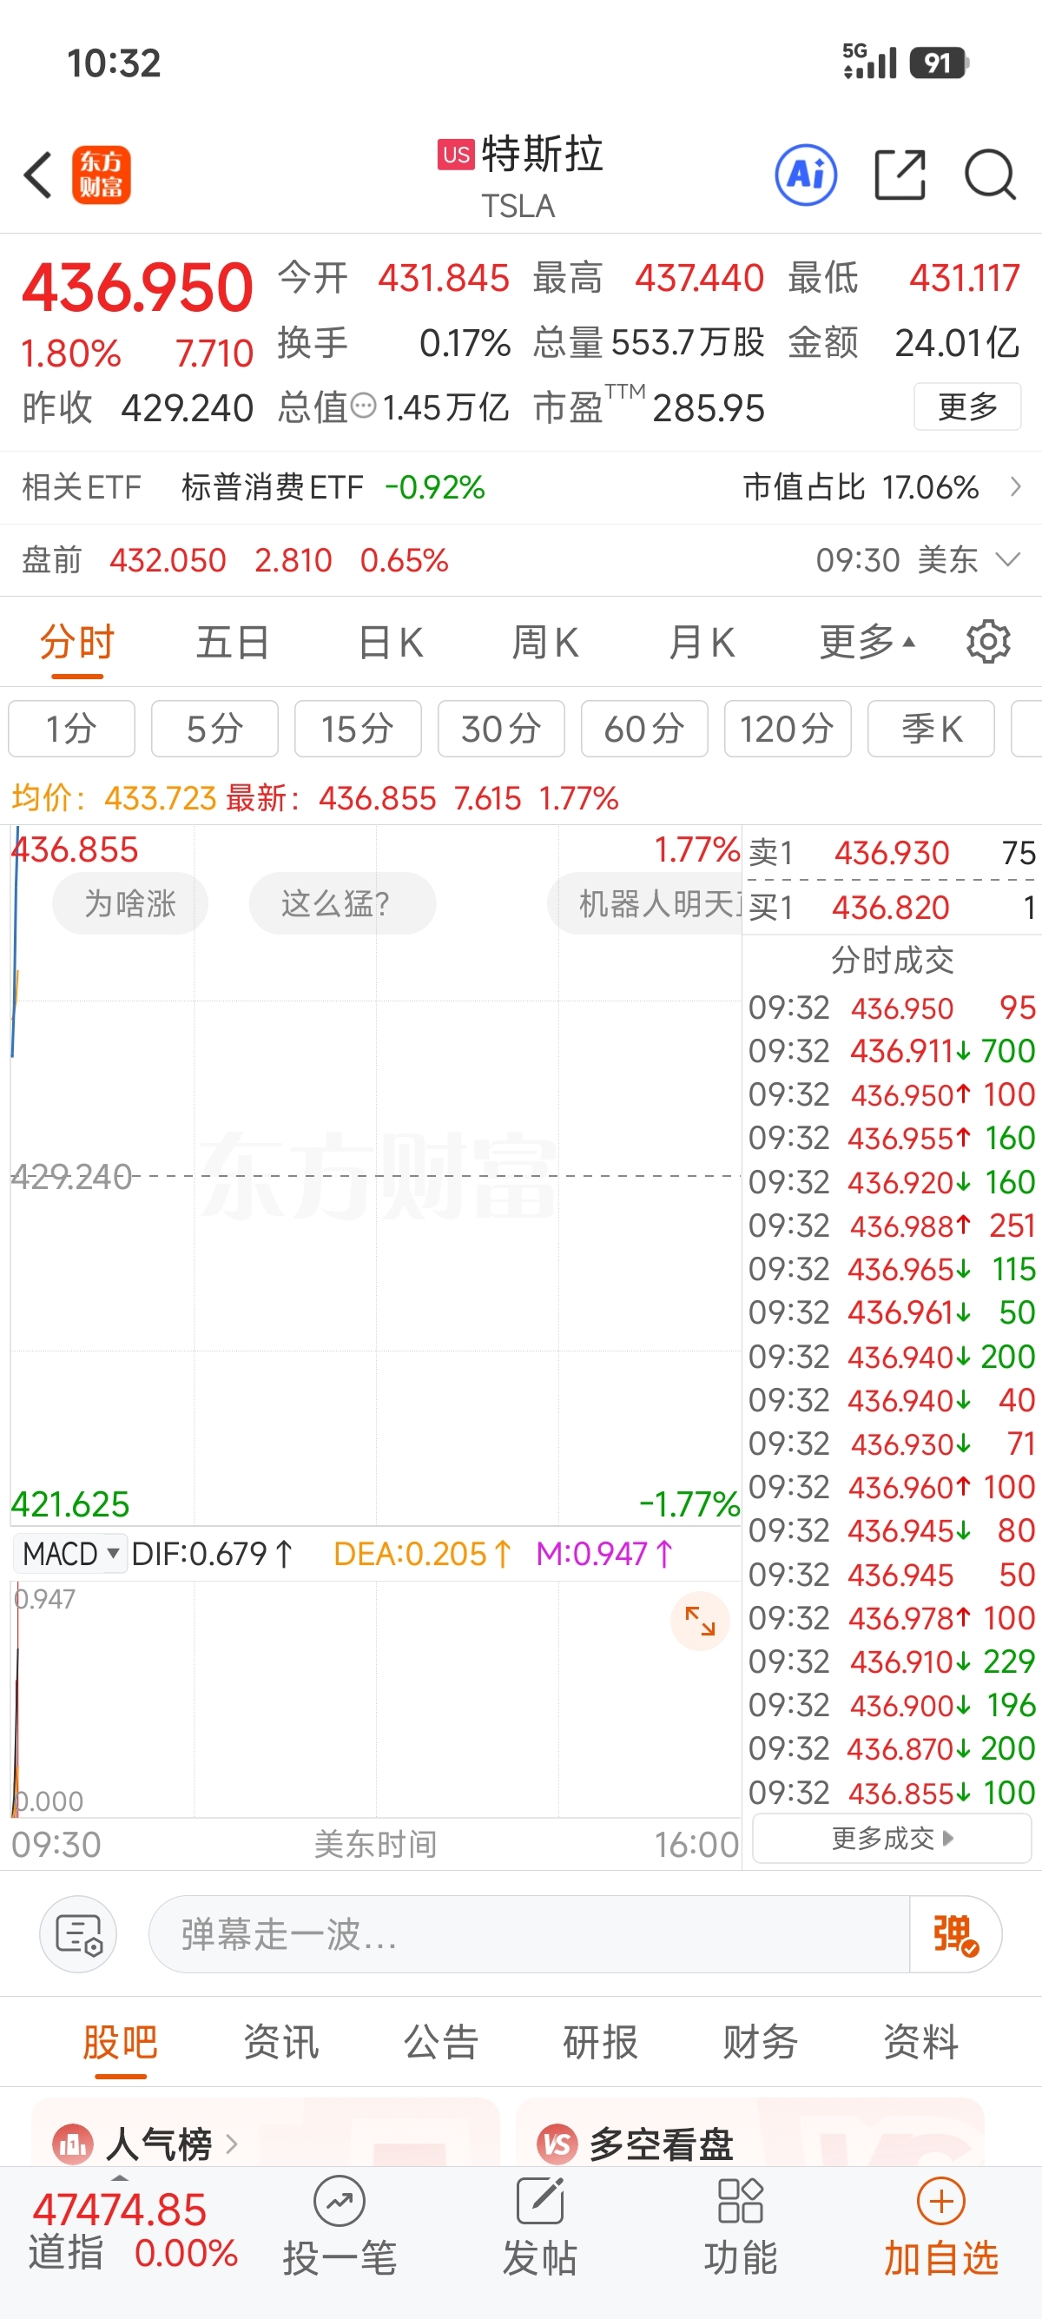Expand chart to fullscreen icon
Image resolution: width=1042 pixels, height=2319 pixels.
click(x=699, y=1622)
